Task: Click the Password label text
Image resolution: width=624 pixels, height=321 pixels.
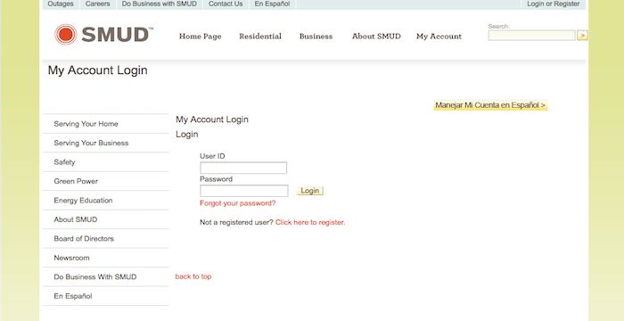Action: click(216, 179)
